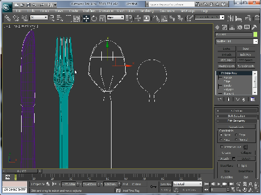Screen dimensions: 261x195
Task: Click Configure Modifier Sets icon
Action: pos(252,99)
